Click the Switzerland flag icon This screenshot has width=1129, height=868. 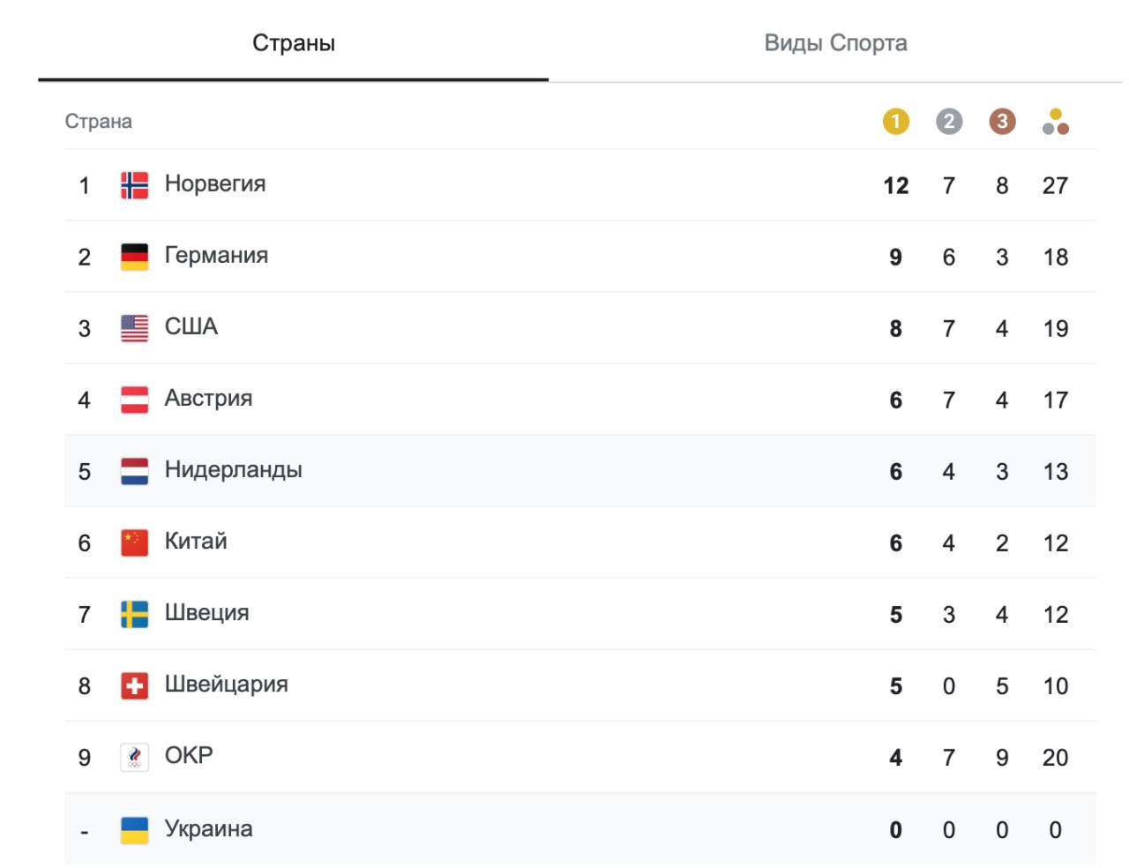[134, 685]
